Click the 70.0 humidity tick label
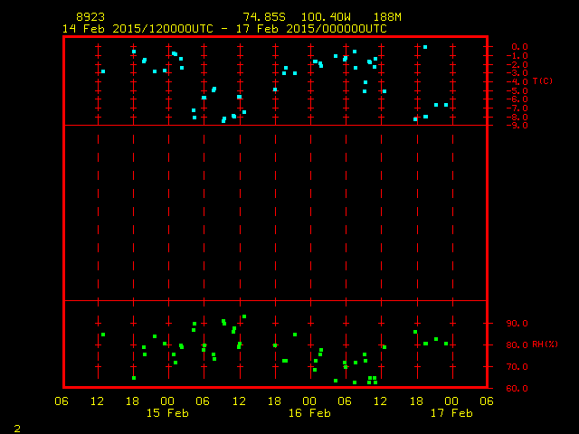 (x=517, y=367)
